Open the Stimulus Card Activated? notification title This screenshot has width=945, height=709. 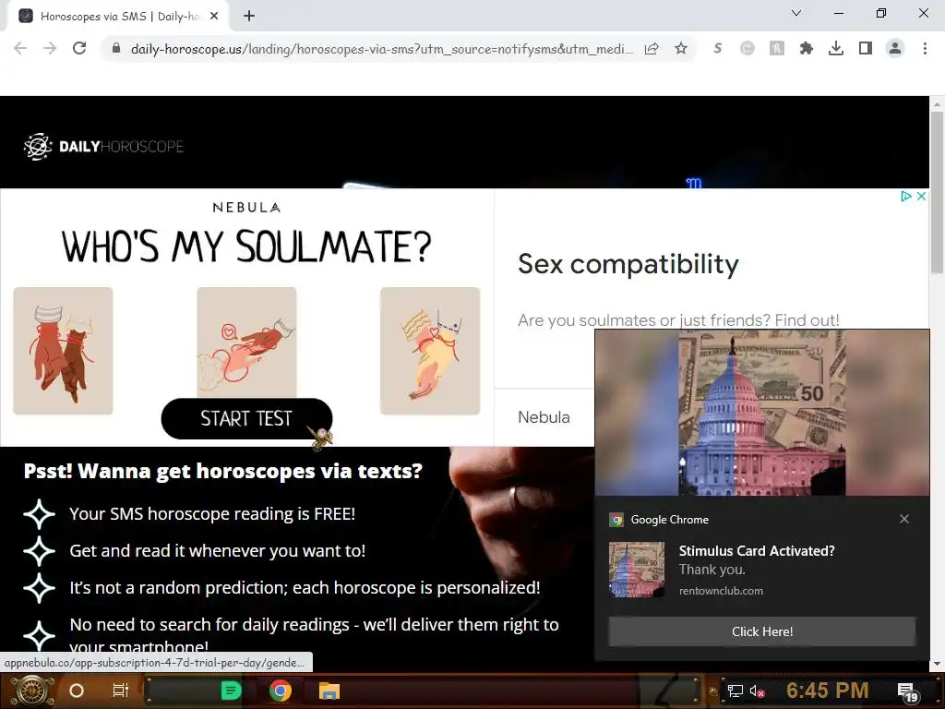757,550
